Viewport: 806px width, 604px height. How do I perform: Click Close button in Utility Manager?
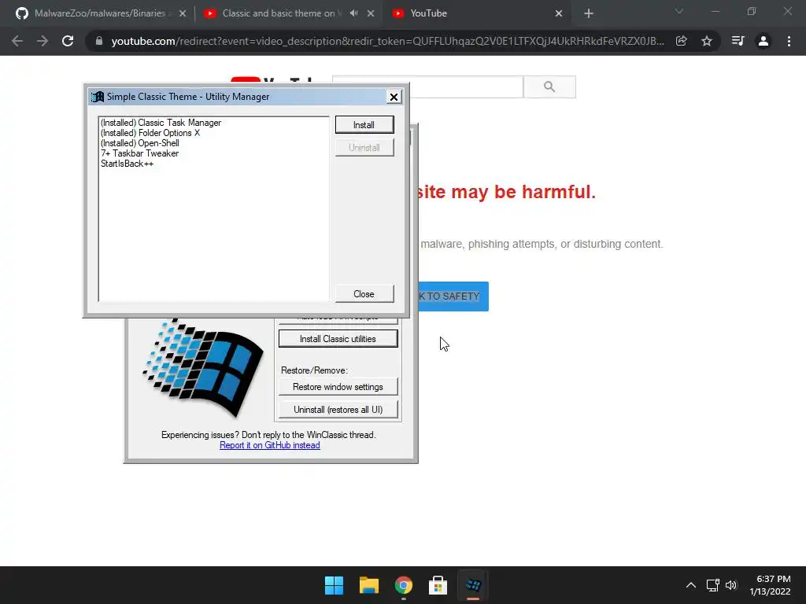(x=364, y=294)
